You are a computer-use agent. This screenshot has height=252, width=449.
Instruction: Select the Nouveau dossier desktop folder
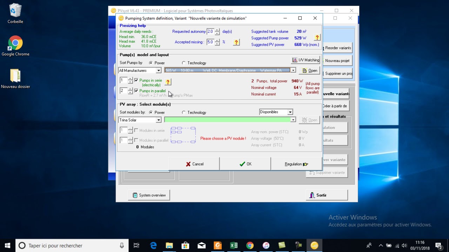pyautogui.click(x=15, y=79)
